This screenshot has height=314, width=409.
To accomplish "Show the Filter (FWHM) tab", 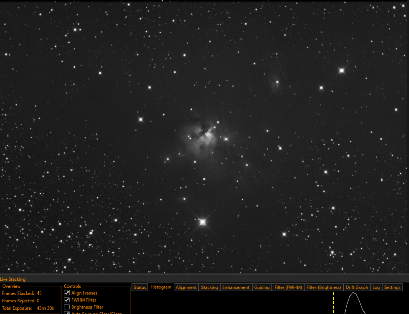I will tap(288, 287).
